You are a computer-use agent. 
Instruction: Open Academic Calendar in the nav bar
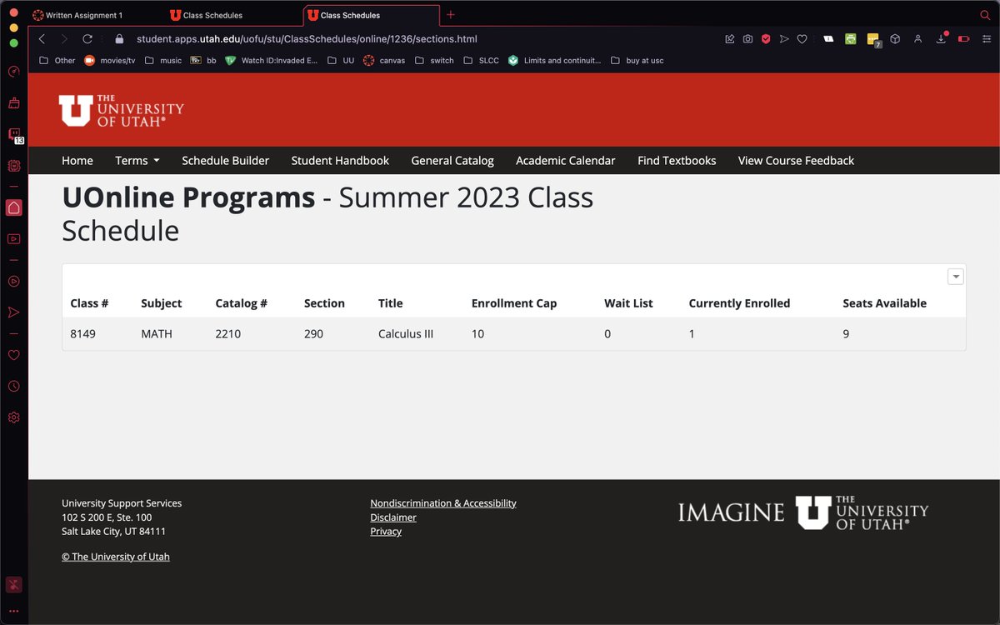pyautogui.click(x=566, y=161)
